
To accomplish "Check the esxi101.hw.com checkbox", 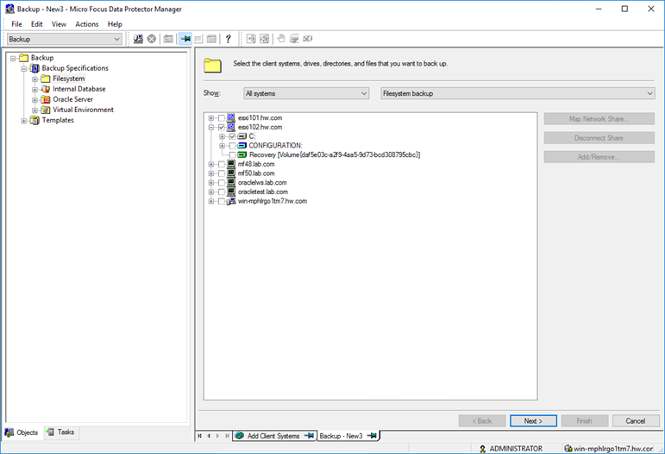I will pyautogui.click(x=222, y=118).
